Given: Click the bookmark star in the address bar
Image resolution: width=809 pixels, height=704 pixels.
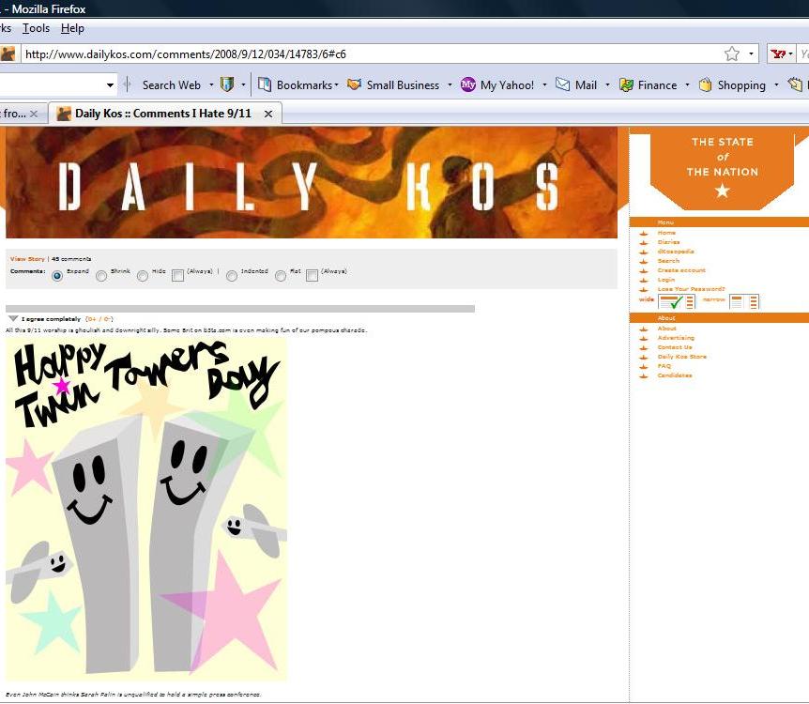Looking at the screenshot, I should pos(732,54).
